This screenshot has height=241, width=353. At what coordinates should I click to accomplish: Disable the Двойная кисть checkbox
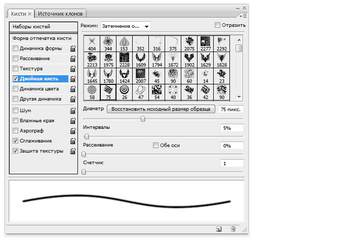pyautogui.click(x=16, y=79)
